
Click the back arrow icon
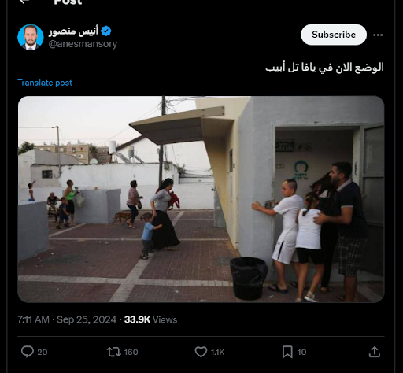[x=24, y=2]
